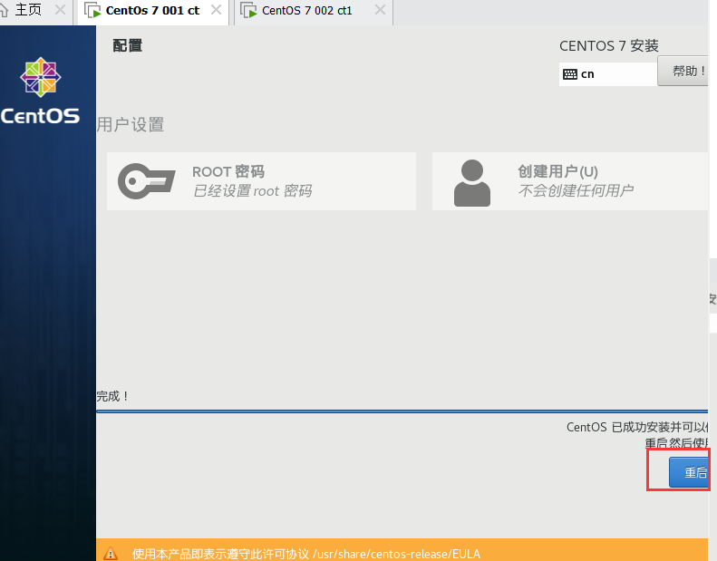Click the key icon for root password
The height and width of the screenshot is (561, 717).
[x=146, y=181]
